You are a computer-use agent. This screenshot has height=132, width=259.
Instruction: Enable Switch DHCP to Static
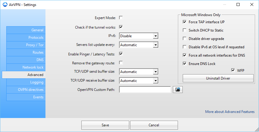[x=185, y=30]
